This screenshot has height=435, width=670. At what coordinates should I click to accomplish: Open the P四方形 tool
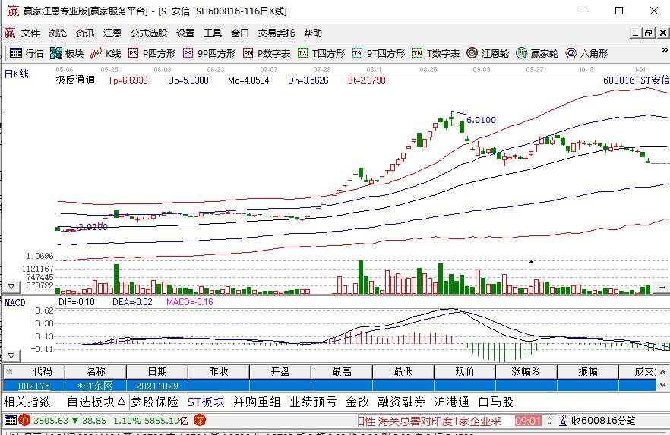coord(152,53)
